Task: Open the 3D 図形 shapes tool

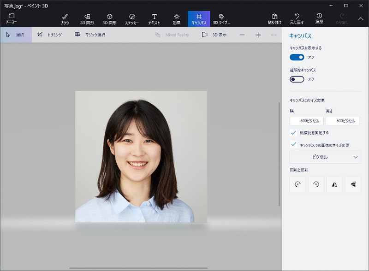Action: pos(109,18)
